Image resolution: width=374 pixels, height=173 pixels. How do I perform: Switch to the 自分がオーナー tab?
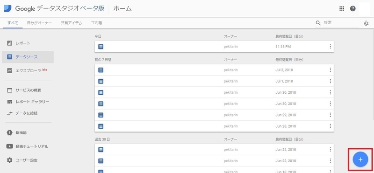[39, 23]
